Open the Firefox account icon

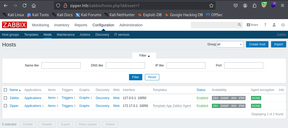[x=245, y=5]
